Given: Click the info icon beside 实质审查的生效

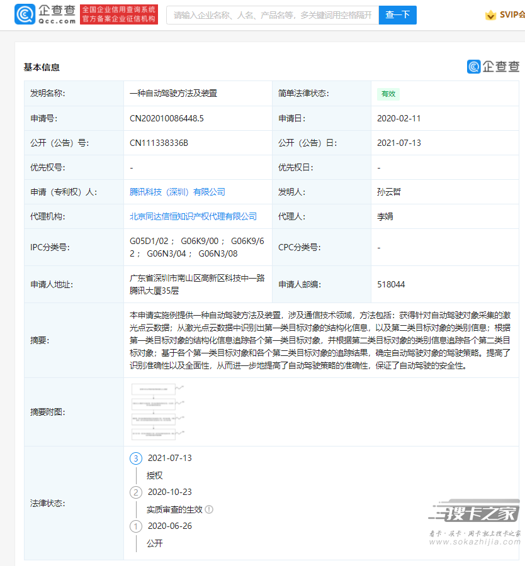Looking at the screenshot, I should (209, 509).
